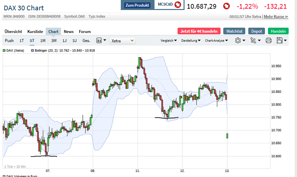Switch timeframe to 1M
297x177 pixels.
click(43, 41)
